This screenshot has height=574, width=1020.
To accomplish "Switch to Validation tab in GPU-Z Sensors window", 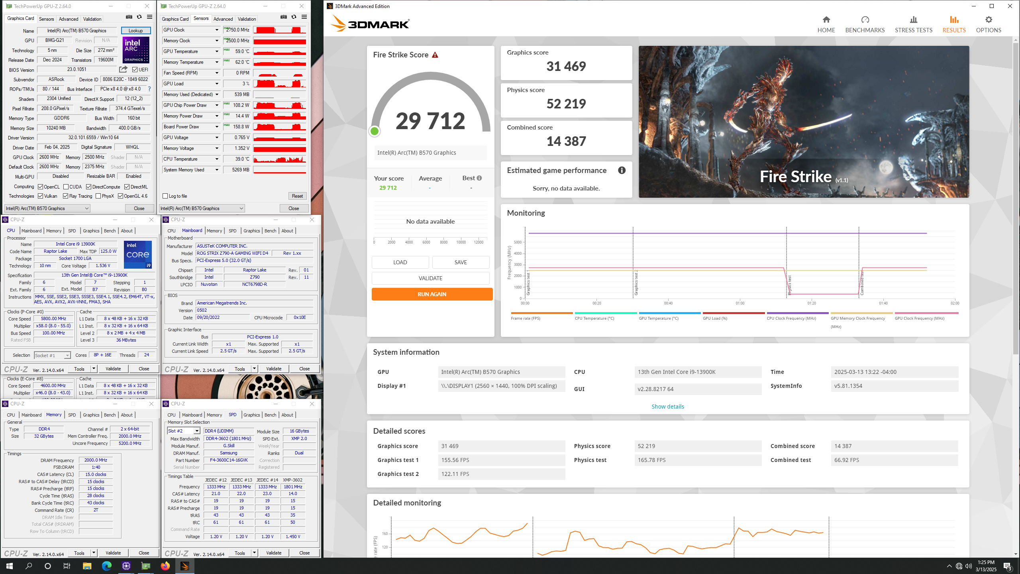I will 247,19.
